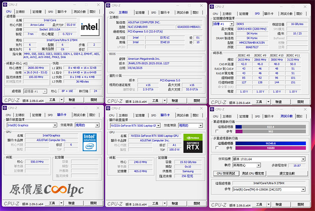Switch to 顯示卡 tab in SPD window

coord(269,14)
